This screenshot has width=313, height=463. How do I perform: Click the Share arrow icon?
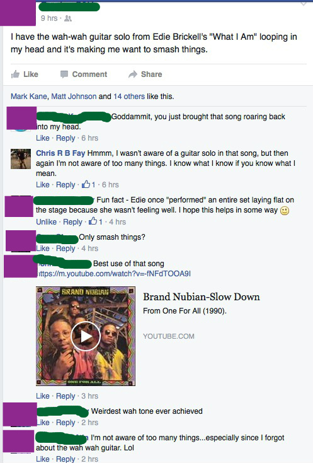(133, 74)
